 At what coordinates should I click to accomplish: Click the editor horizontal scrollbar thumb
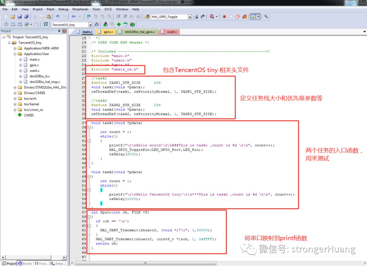pyautogui.click(x=145, y=263)
